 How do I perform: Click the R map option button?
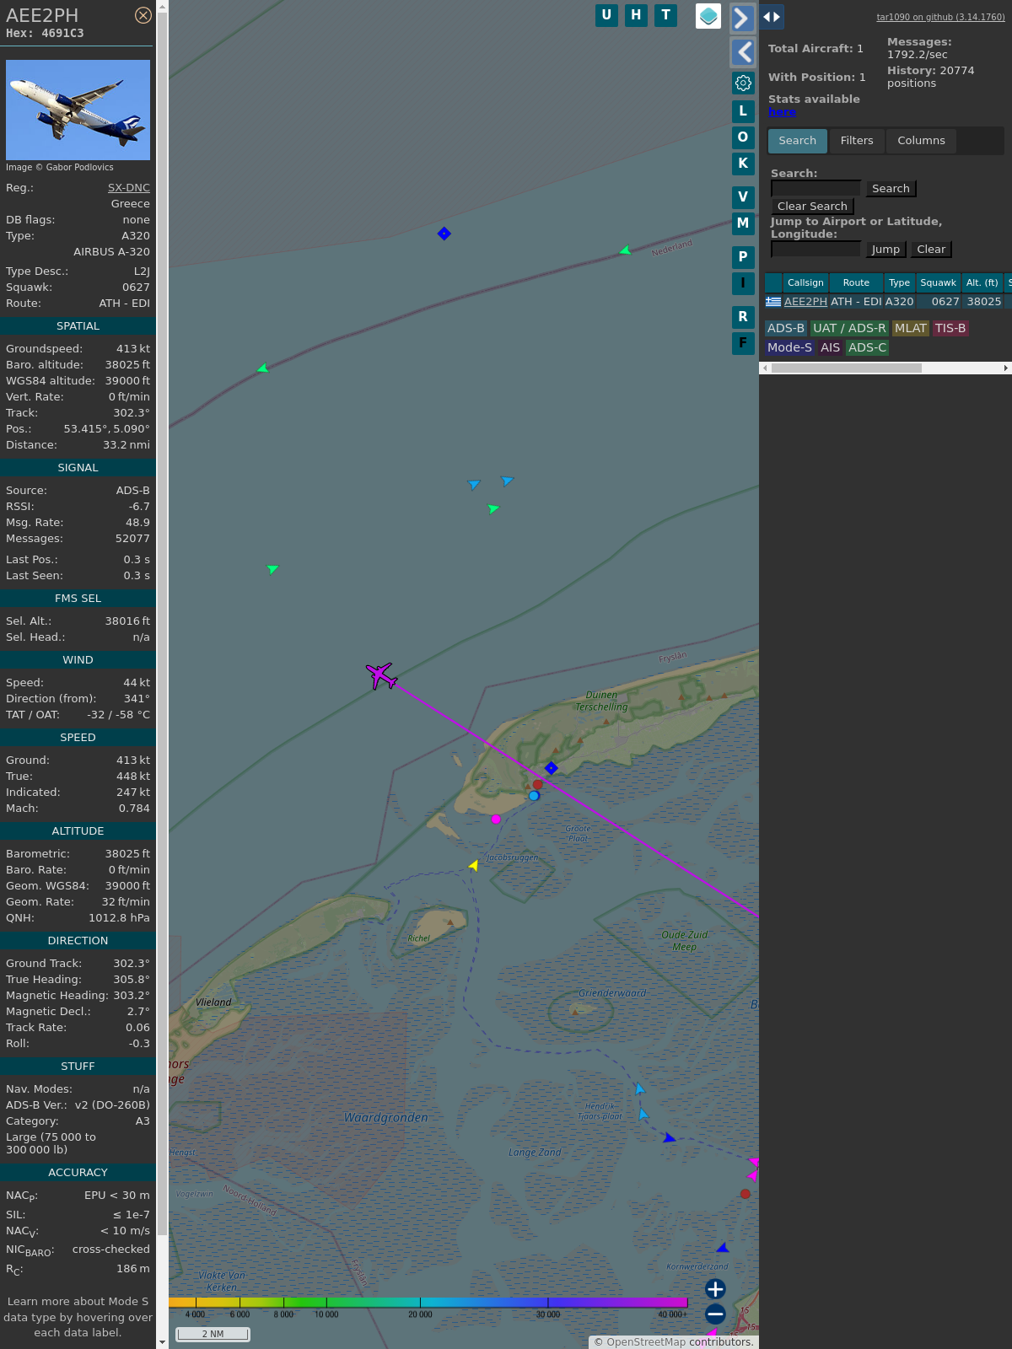pyautogui.click(x=743, y=317)
